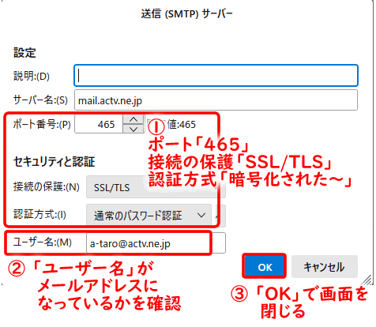Confirm settings with the blue OK button

[265, 267]
